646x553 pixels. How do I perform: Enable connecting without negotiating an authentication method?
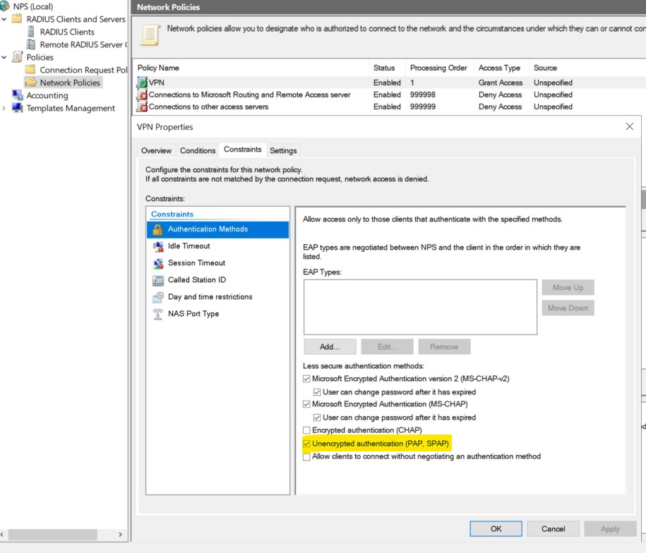(x=306, y=457)
